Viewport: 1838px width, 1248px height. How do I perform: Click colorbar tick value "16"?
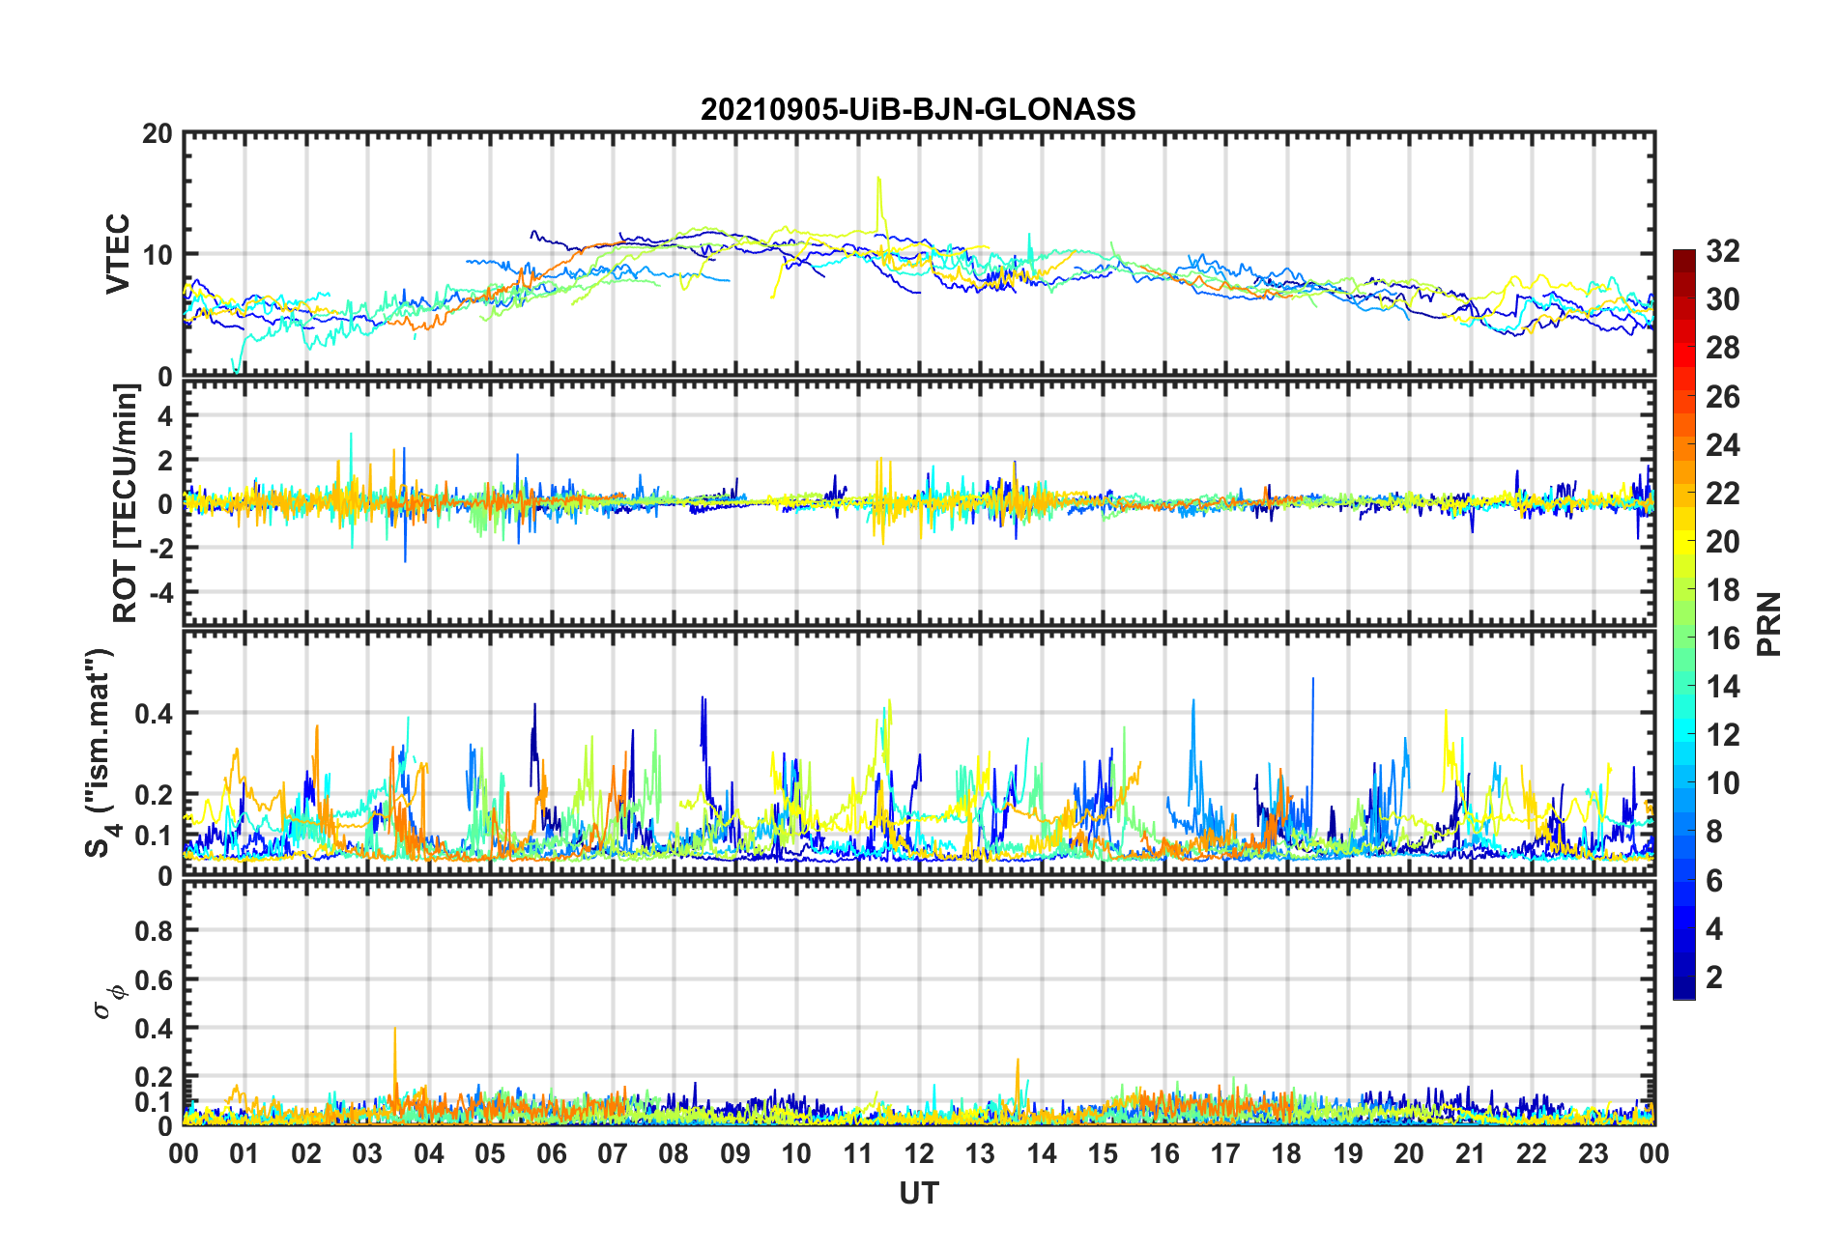coord(1723,638)
